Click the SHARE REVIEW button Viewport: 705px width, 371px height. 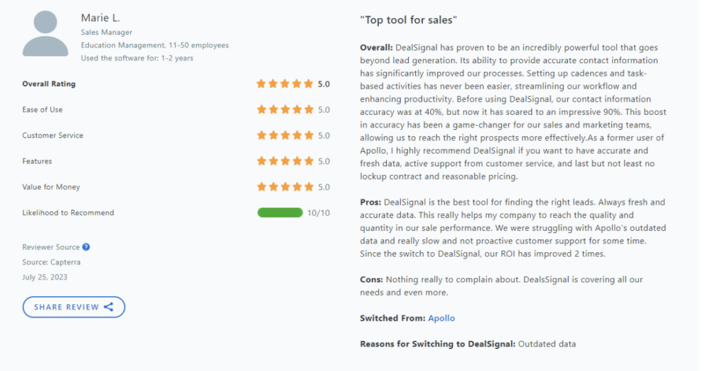coord(74,307)
